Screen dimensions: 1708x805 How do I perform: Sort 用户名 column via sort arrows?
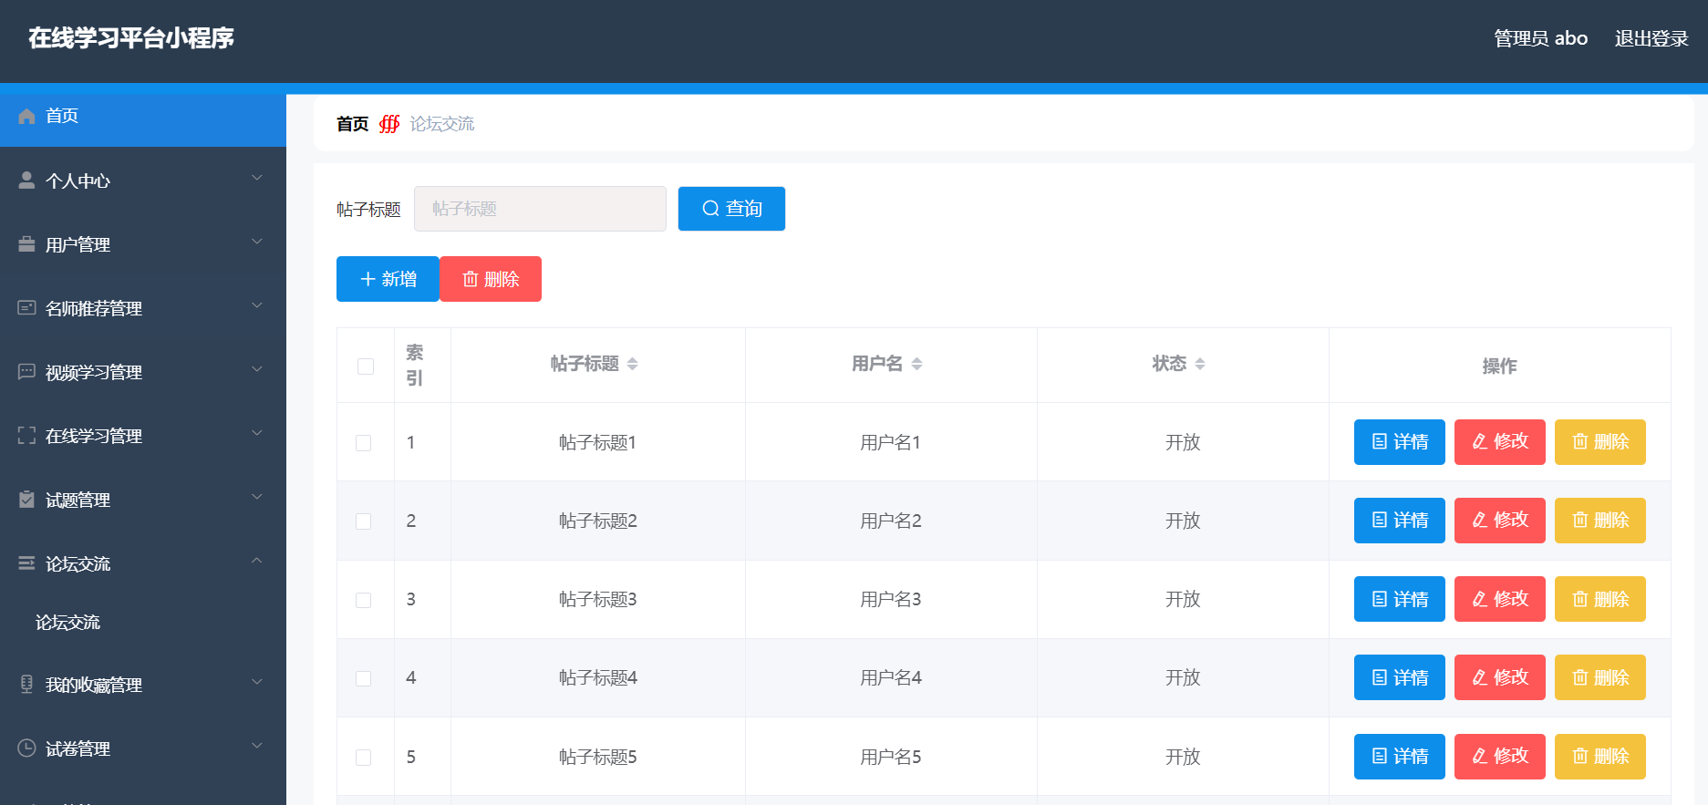[x=916, y=364]
